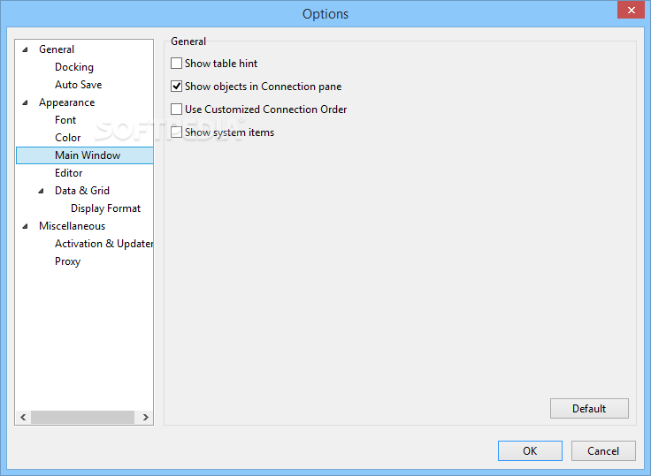Select Main Window in the tree
This screenshot has width=651, height=476.
(x=85, y=155)
